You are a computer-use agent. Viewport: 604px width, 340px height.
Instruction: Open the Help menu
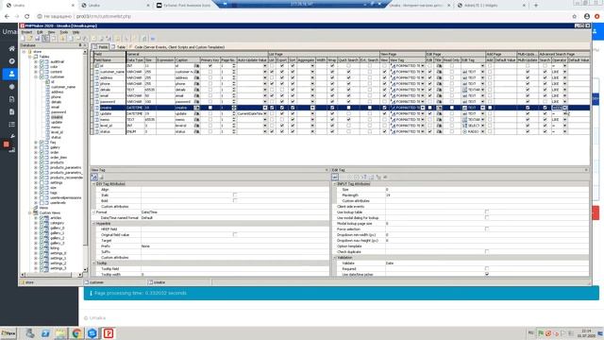click(x=75, y=32)
